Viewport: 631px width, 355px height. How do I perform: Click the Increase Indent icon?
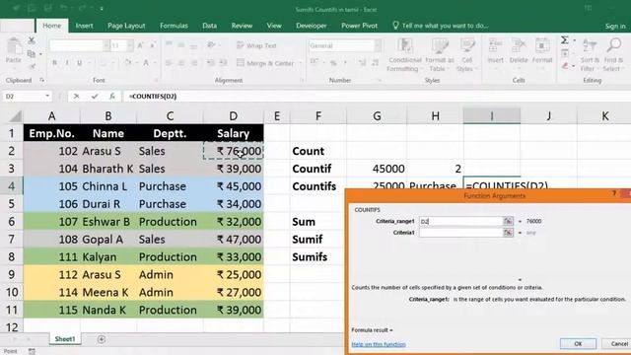click(x=223, y=63)
